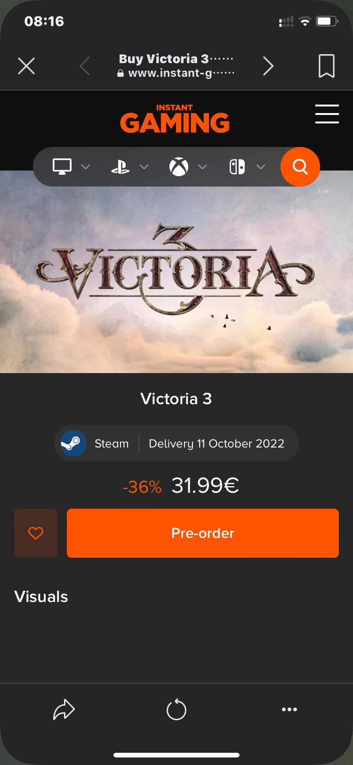353x765 pixels.
Task: Select the PlayStation platform icon
Action: (x=120, y=167)
